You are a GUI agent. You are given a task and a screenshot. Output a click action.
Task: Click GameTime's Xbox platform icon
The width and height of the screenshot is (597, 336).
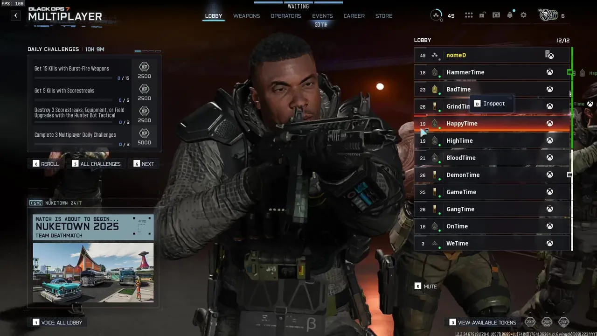(550, 192)
